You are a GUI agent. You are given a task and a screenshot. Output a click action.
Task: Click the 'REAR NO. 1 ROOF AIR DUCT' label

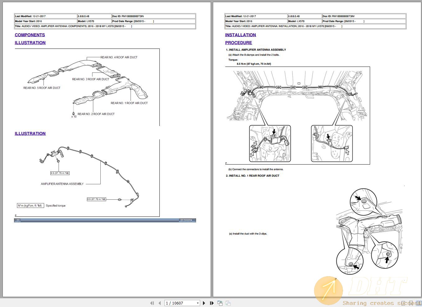point(129,103)
